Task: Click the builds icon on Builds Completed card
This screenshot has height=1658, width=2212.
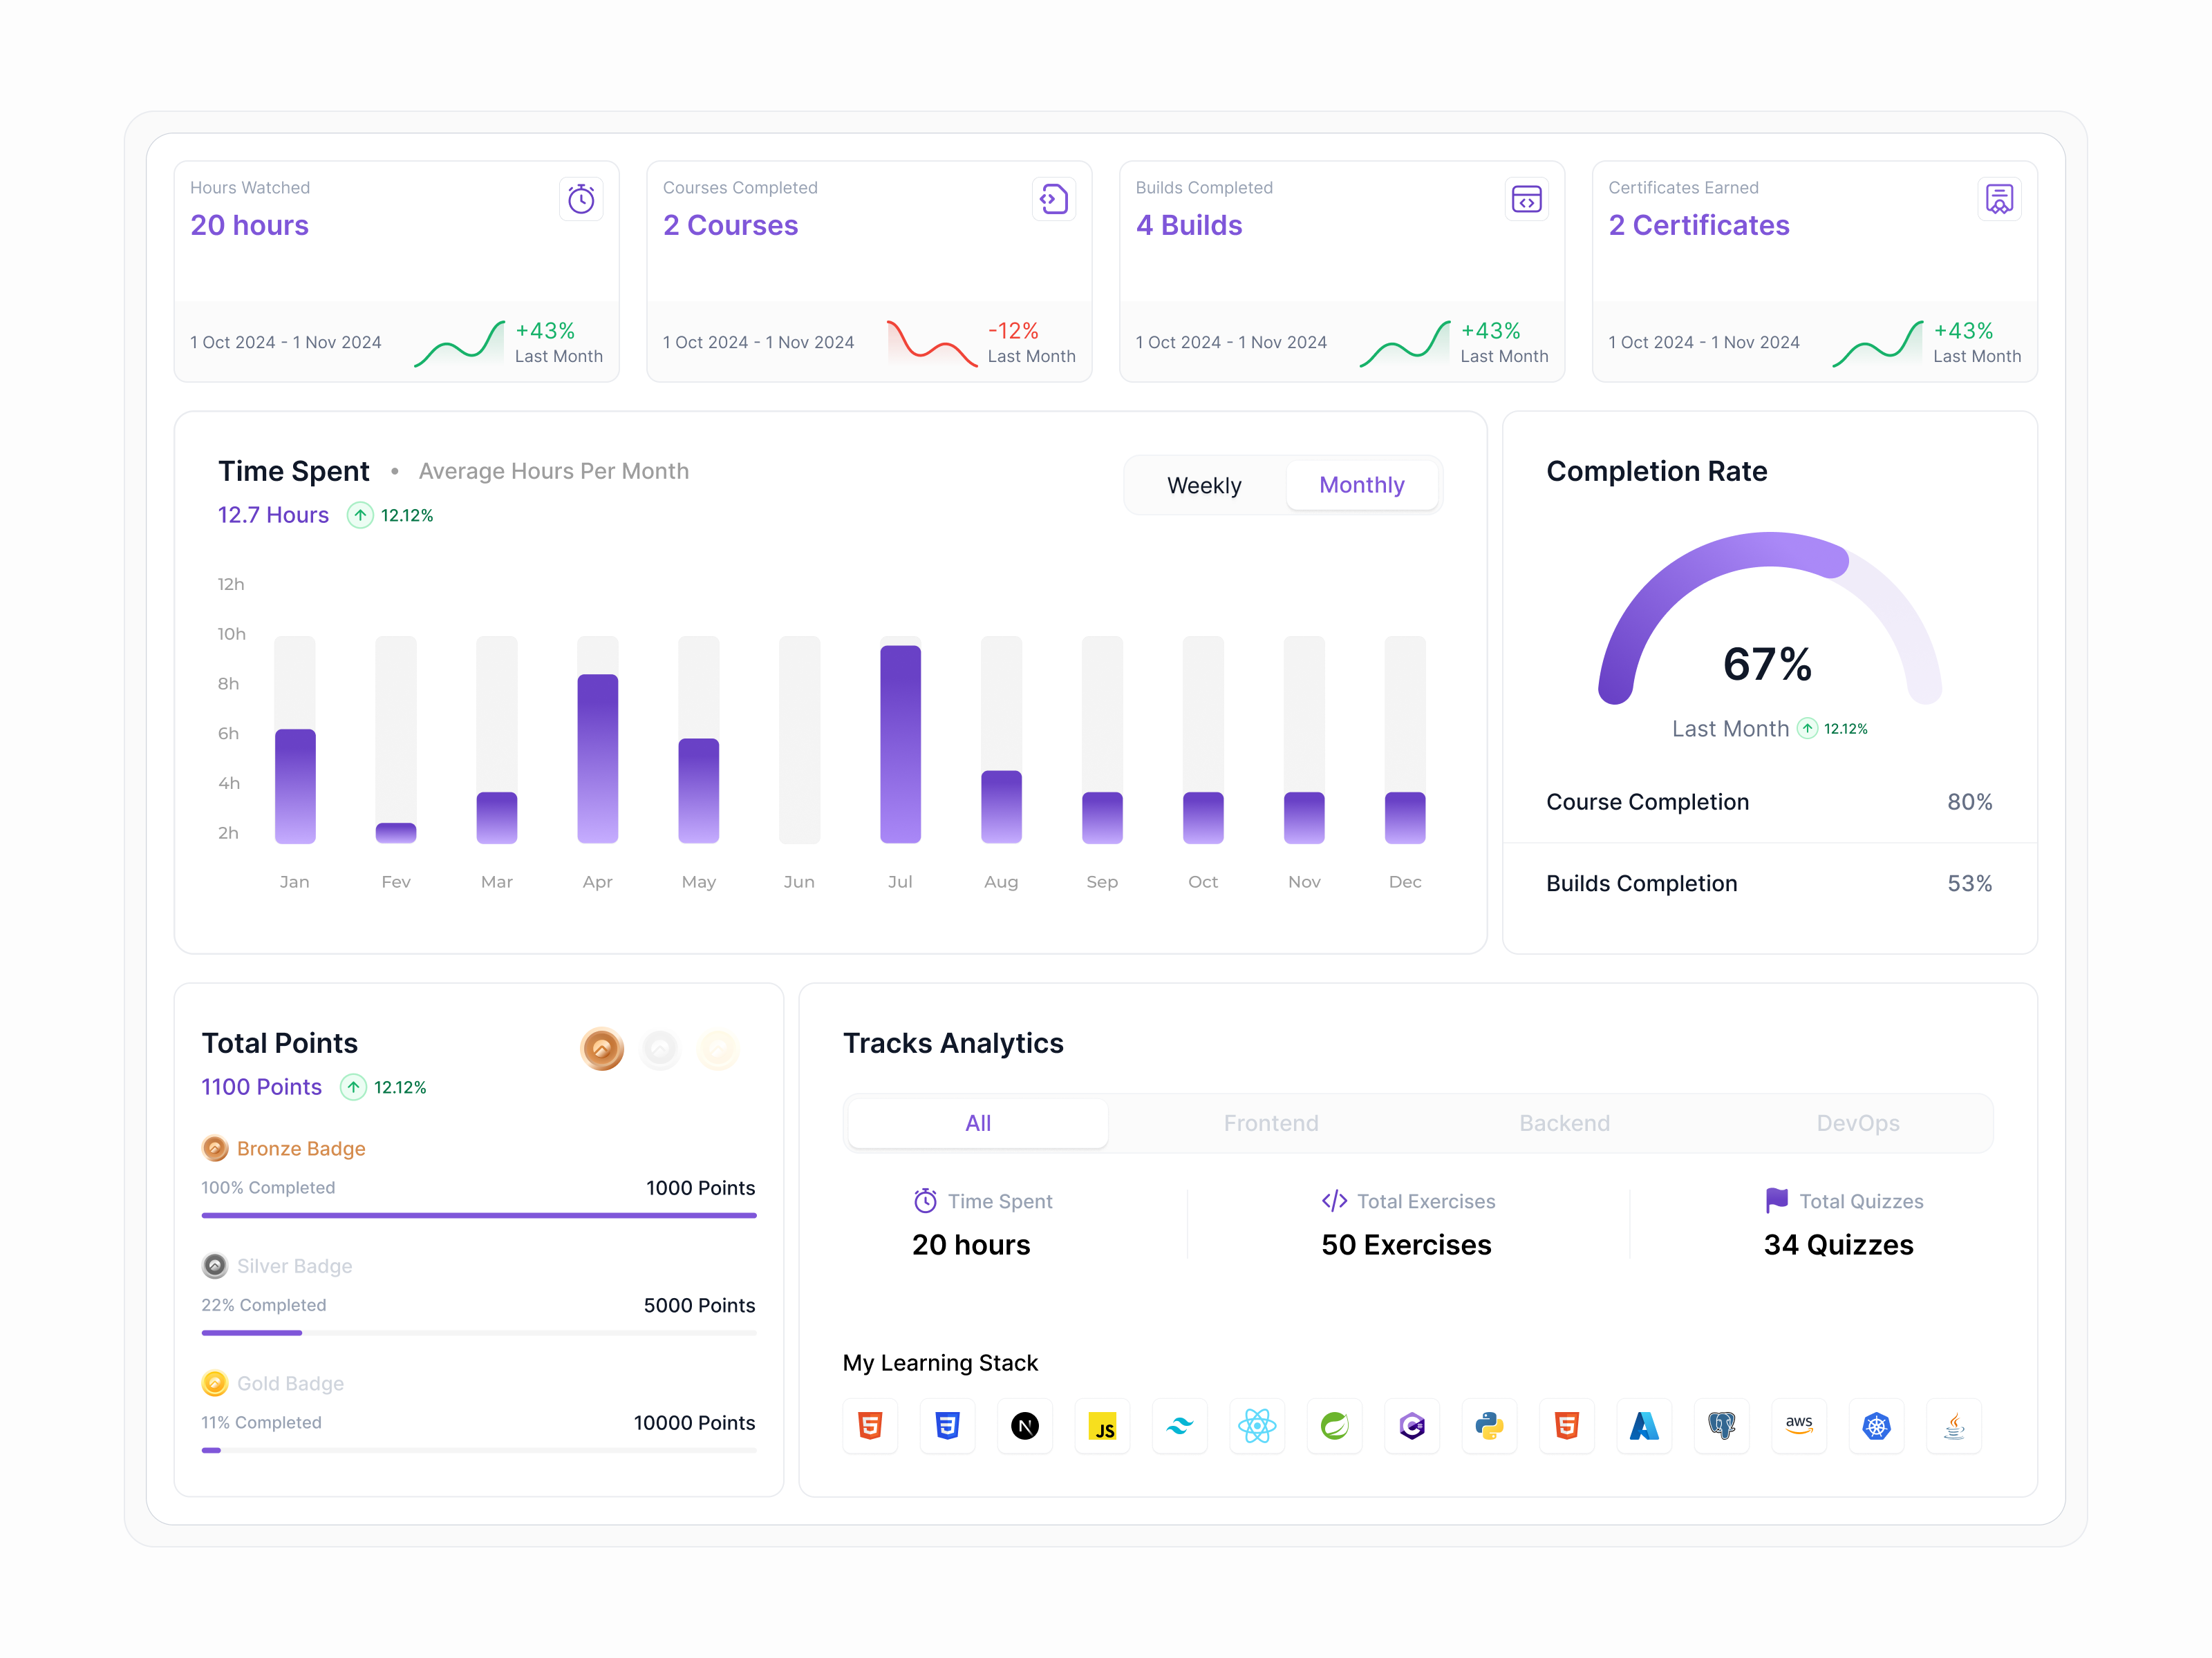Action: 1527,199
